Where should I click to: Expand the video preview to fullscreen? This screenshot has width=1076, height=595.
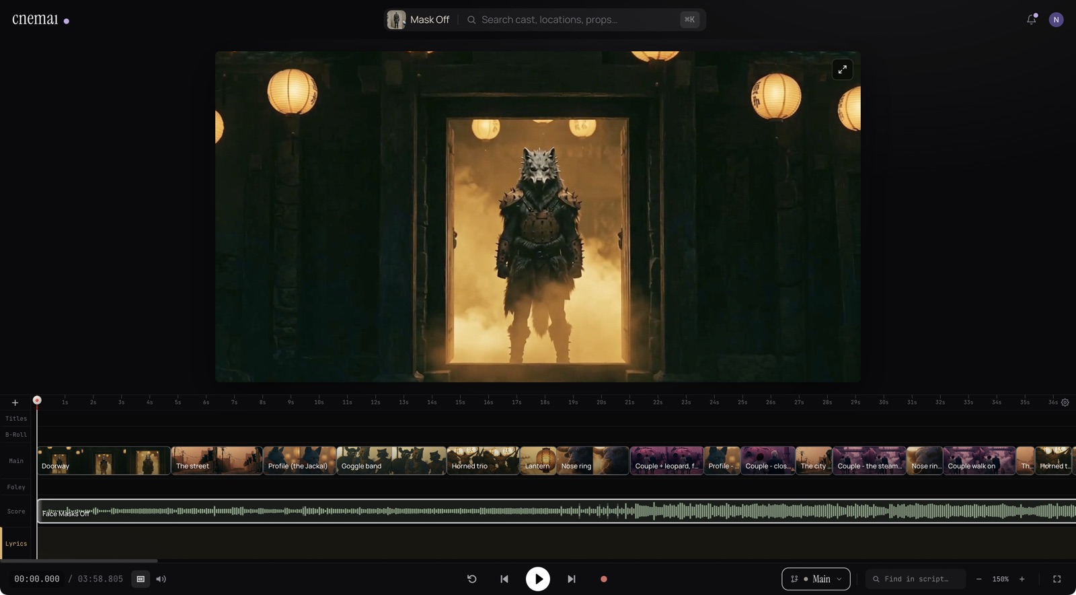[842, 69]
